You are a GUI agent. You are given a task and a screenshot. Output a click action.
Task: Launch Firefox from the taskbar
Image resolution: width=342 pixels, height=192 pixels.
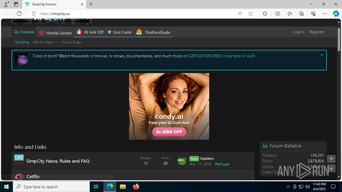tap(136, 187)
